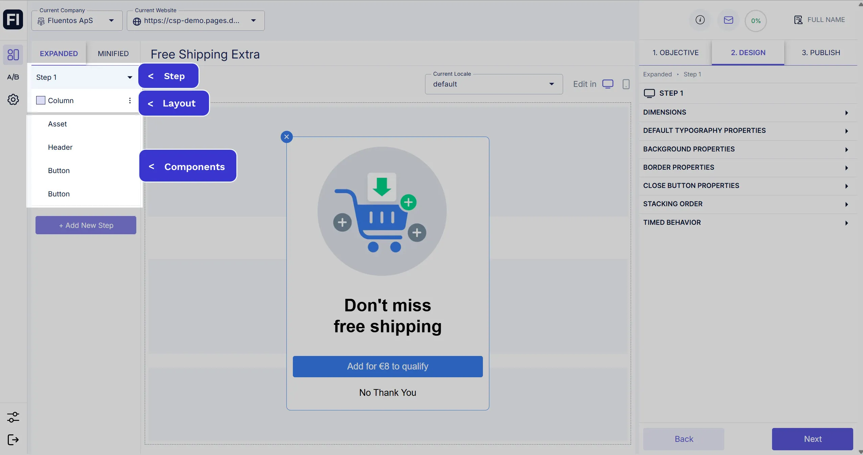This screenshot has height=455, width=863.
Task: Go to the 3. Publish tab
Action: (x=821, y=53)
